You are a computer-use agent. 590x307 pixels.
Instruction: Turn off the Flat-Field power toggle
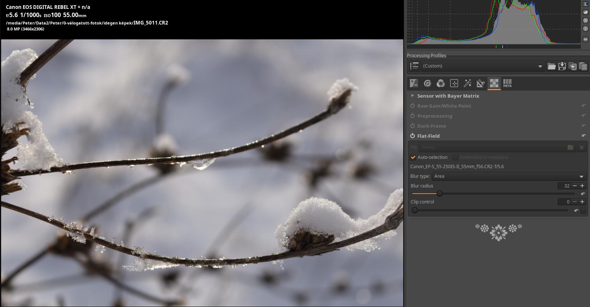pyautogui.click(x=413, y=136)
